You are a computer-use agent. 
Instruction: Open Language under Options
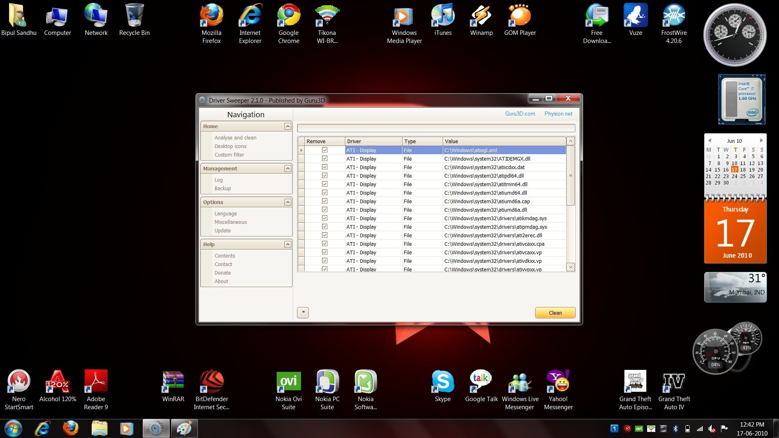(x=226, y=214)
